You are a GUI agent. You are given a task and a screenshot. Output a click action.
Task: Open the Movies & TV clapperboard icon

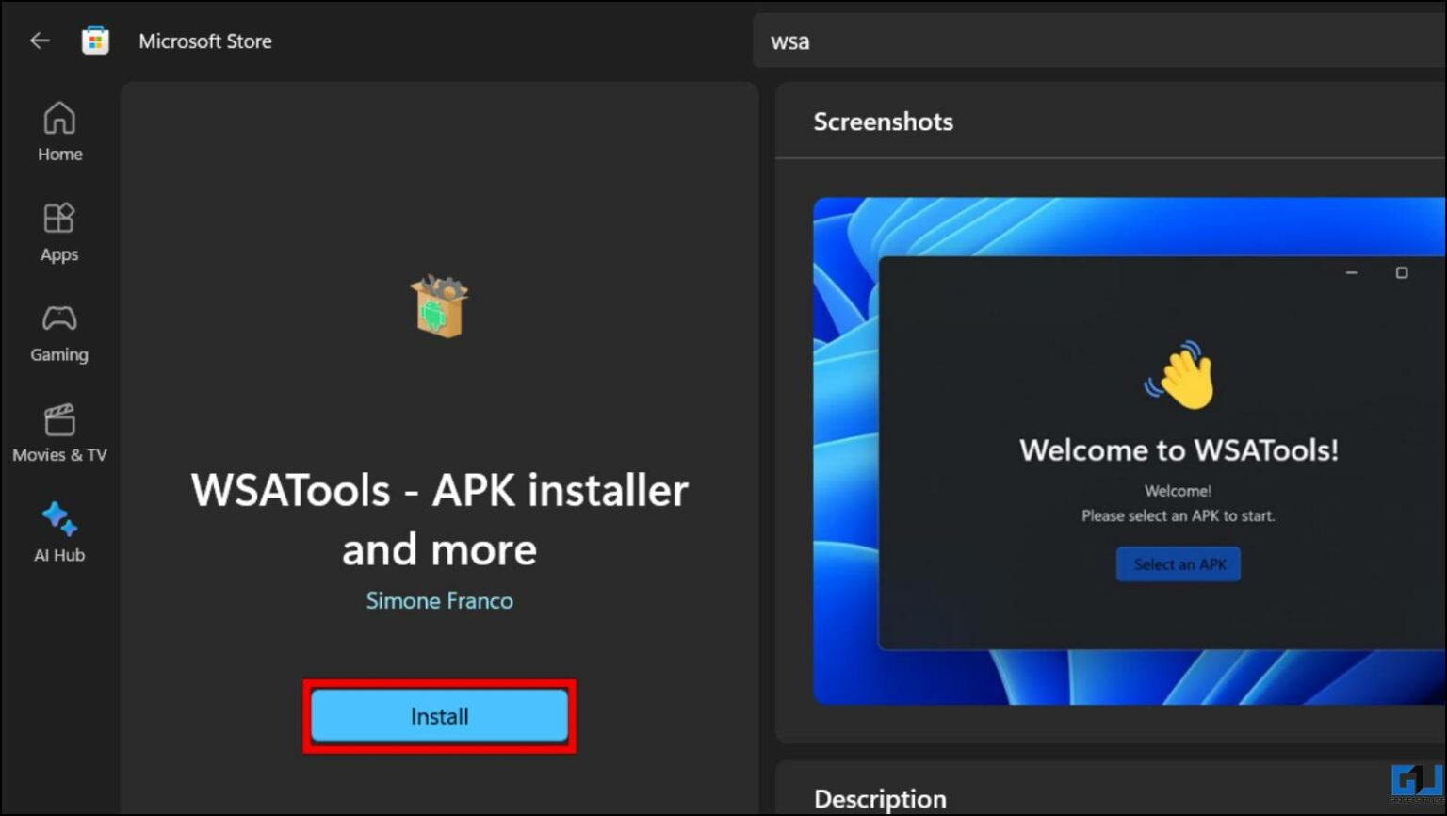(58, 418)
